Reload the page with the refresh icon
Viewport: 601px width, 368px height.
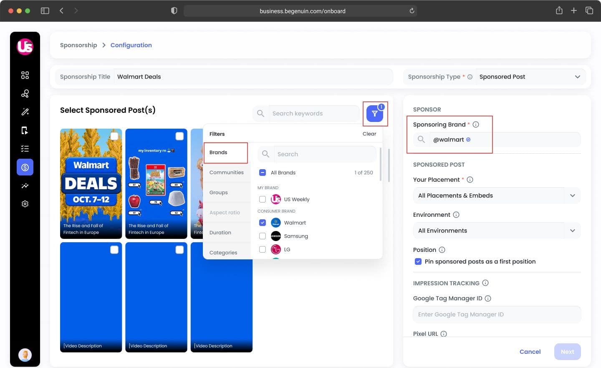click(x=412, y=11)
